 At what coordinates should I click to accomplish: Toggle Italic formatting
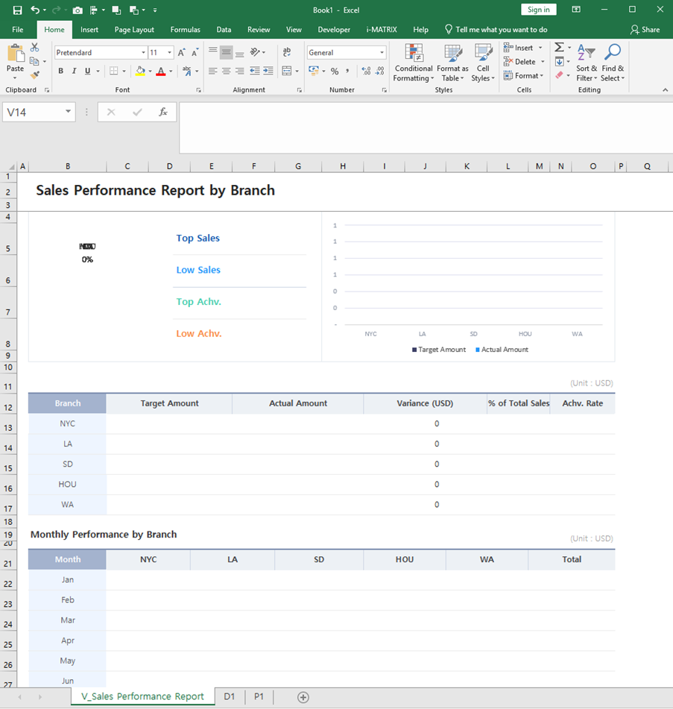(x=74, y=72)
